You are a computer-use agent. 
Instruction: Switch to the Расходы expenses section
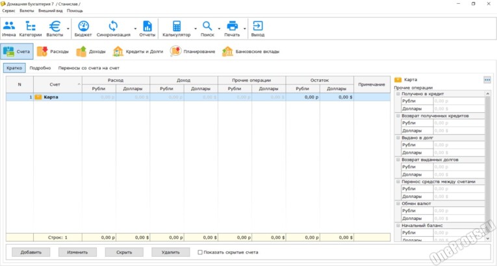point(53,51)
